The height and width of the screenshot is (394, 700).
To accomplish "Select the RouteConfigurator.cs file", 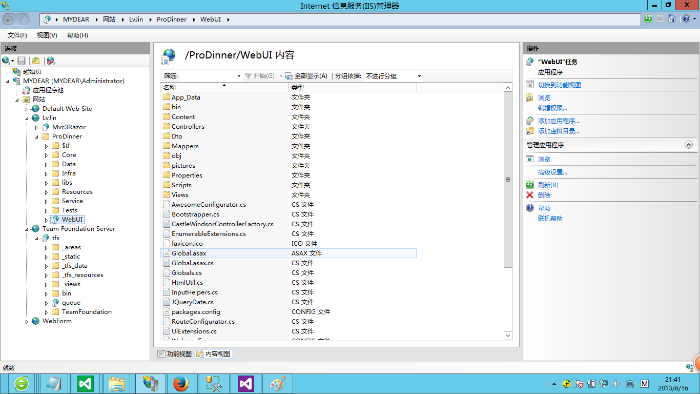I will (x=203, y=322).
